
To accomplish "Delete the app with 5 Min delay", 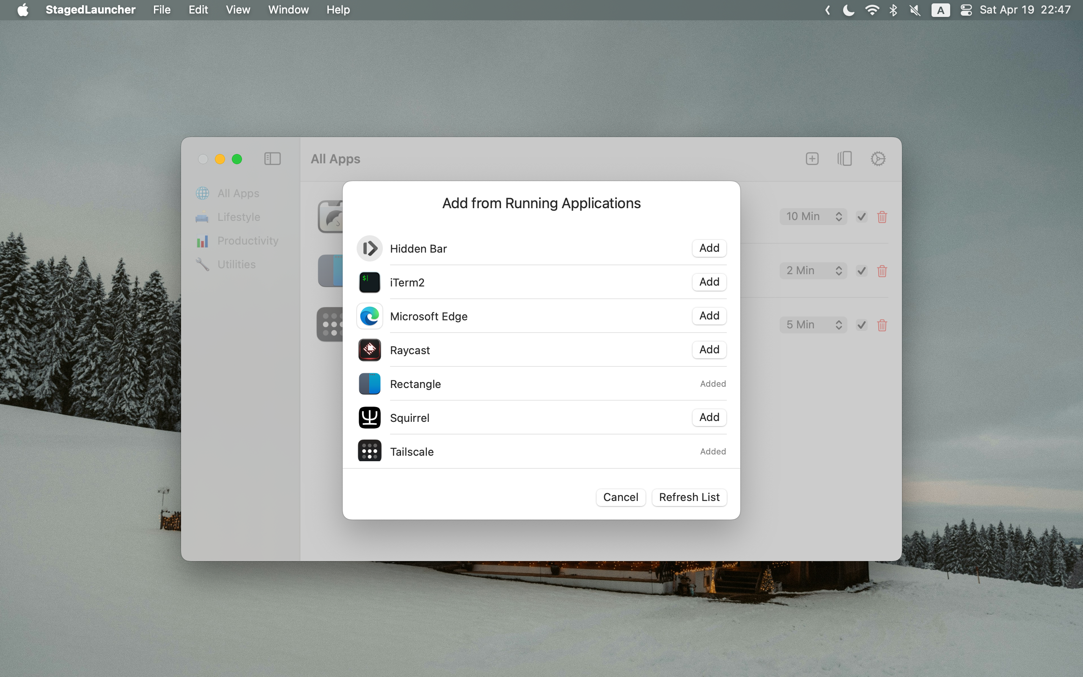I will click(882, 325).
